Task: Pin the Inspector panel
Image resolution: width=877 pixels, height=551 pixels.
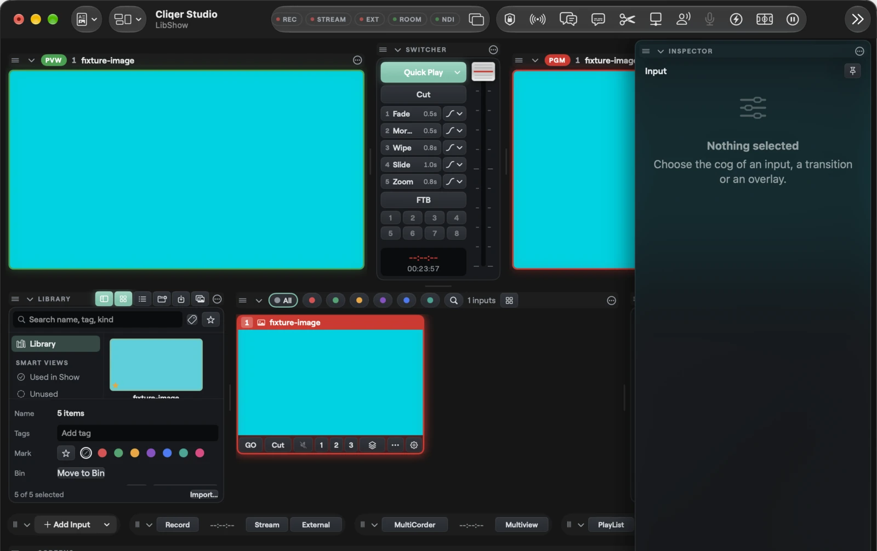Action: click(x=852, y=71)
